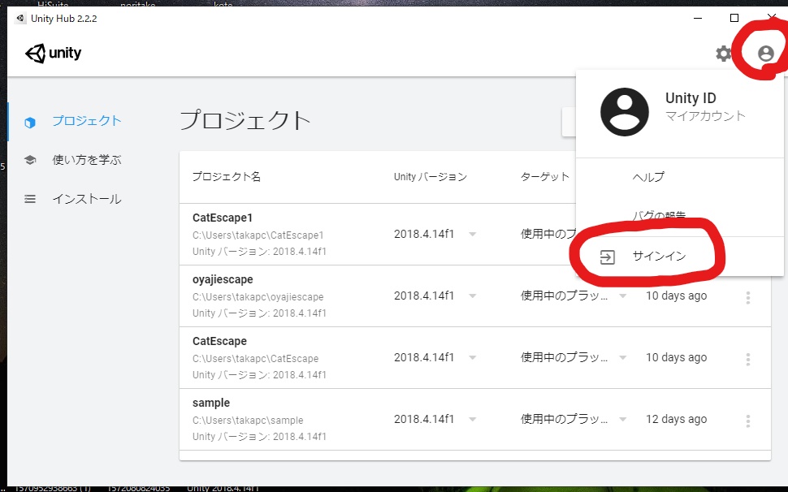
Task: Select the インストール sidebar tab
Action: (86, 199)
